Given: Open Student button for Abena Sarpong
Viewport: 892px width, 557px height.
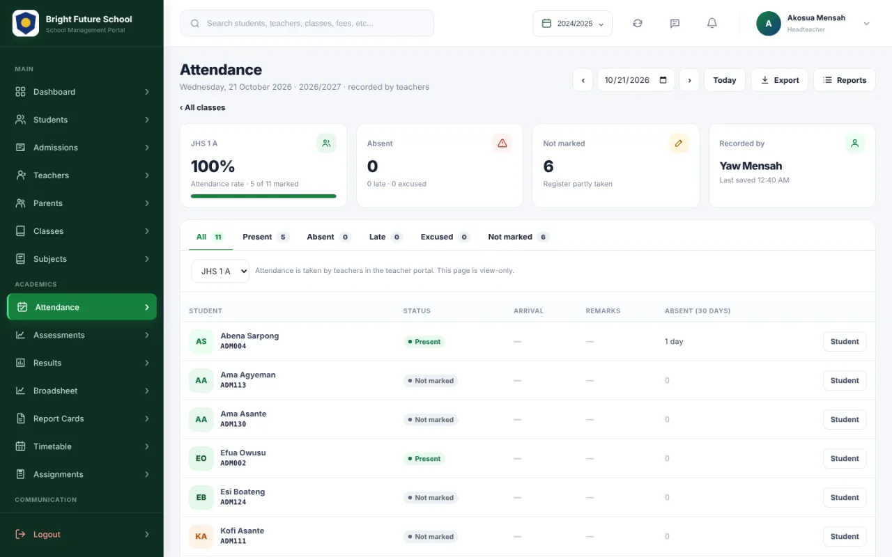Looking at the screenshot, I should [845, 342].
